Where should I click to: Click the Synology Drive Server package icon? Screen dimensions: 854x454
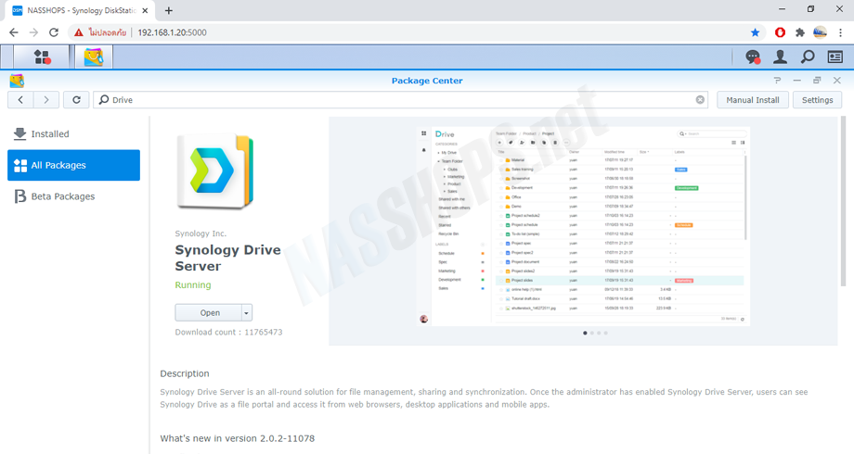[215, 171]
